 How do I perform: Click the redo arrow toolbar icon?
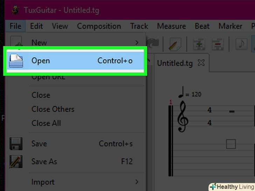click(x=153, y=43)
